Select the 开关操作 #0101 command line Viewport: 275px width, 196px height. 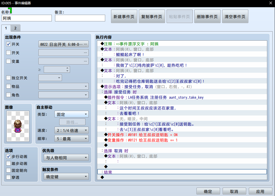pos(182,135)
